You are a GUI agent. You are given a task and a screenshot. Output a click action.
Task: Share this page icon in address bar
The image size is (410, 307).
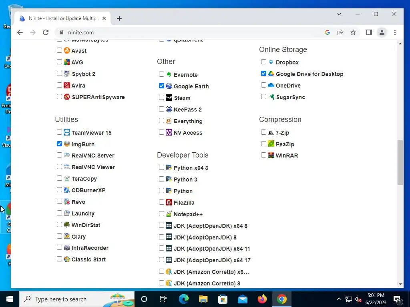(x=340, y=33)
